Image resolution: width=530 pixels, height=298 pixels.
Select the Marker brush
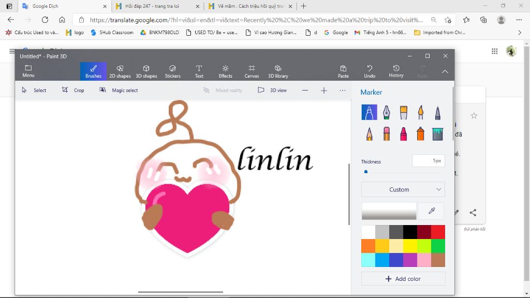pyautogui.click(x=369, y=112)
